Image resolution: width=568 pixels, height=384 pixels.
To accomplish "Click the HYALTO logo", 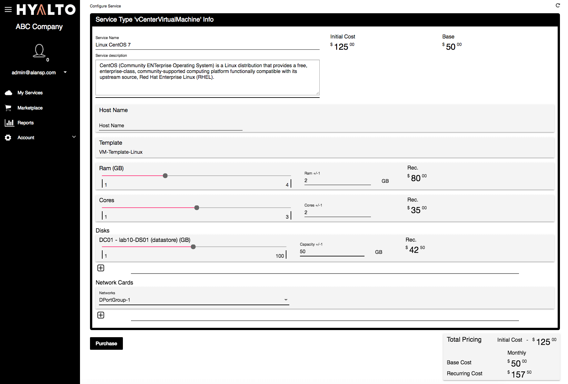I will point(46,10).
